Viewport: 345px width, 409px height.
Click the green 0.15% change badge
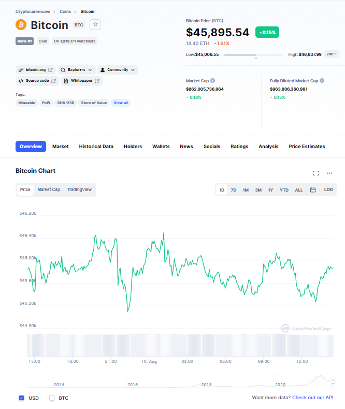pyautogui.click(x=267, y=32)
